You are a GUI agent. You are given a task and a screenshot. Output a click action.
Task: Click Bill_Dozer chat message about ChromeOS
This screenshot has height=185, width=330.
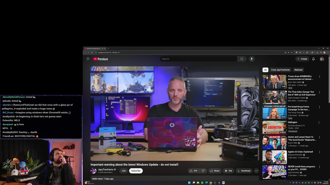[x=36, y=113]
